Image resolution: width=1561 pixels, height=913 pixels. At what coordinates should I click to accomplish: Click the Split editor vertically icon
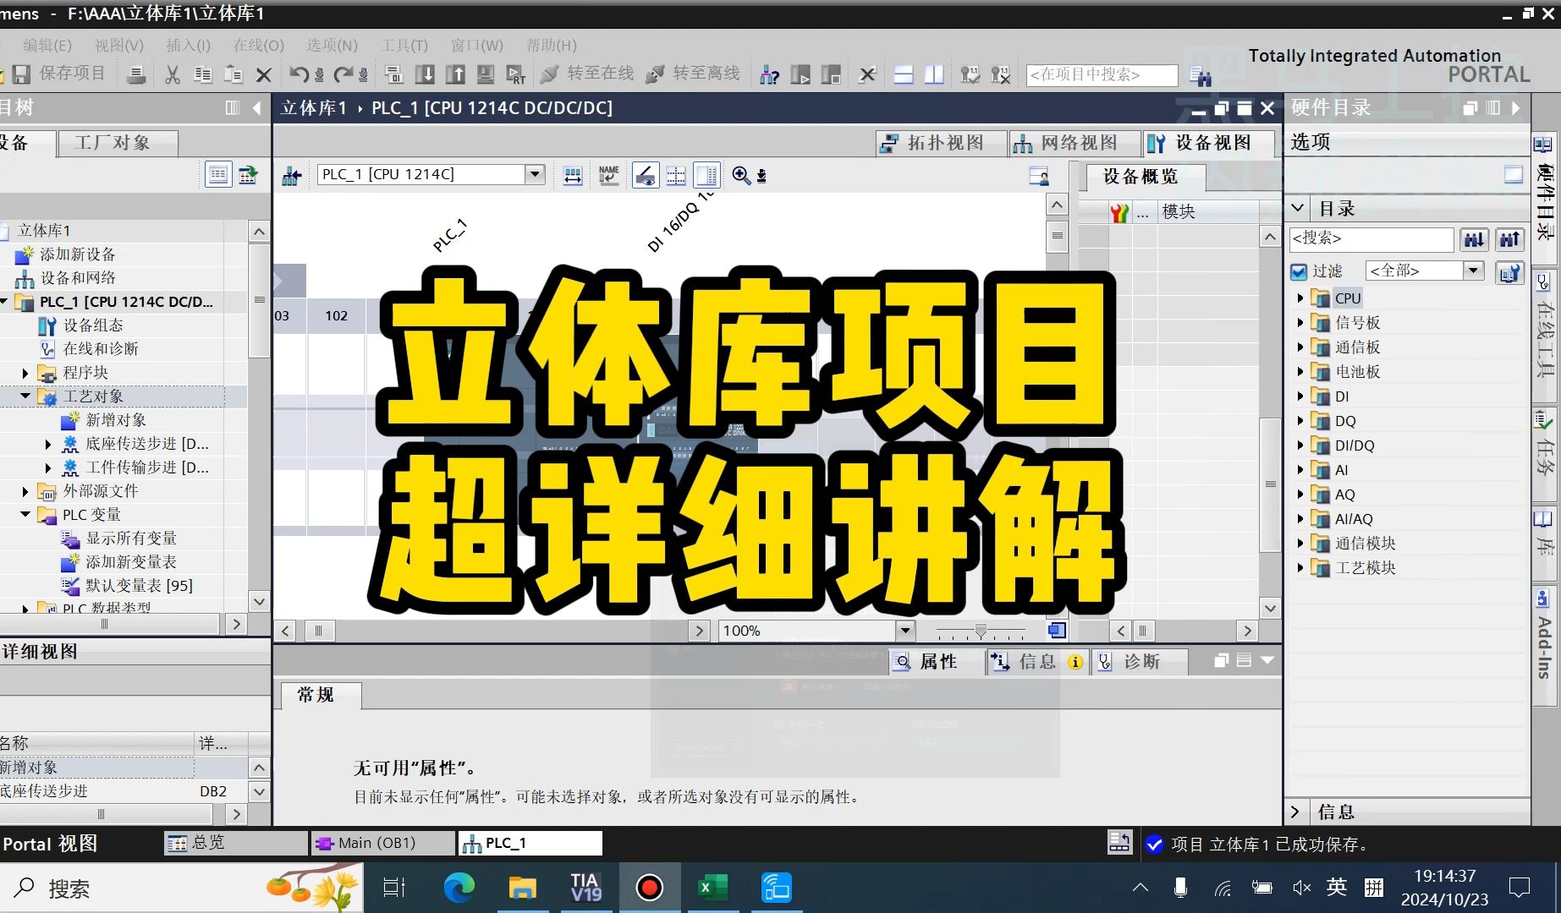[x=934, y=74]
